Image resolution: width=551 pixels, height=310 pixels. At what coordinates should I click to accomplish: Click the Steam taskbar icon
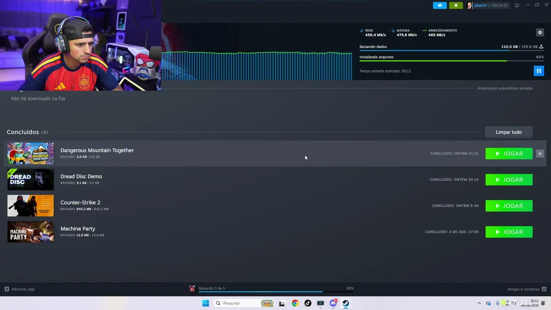pyautogui.click(x=346, y=303)
